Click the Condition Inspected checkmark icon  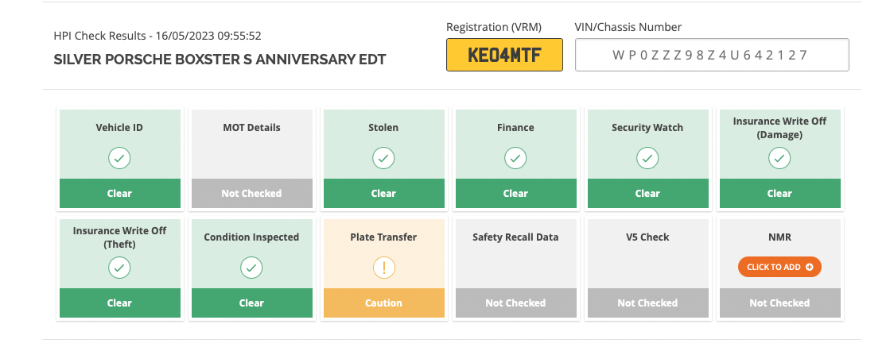coord(251,268)
